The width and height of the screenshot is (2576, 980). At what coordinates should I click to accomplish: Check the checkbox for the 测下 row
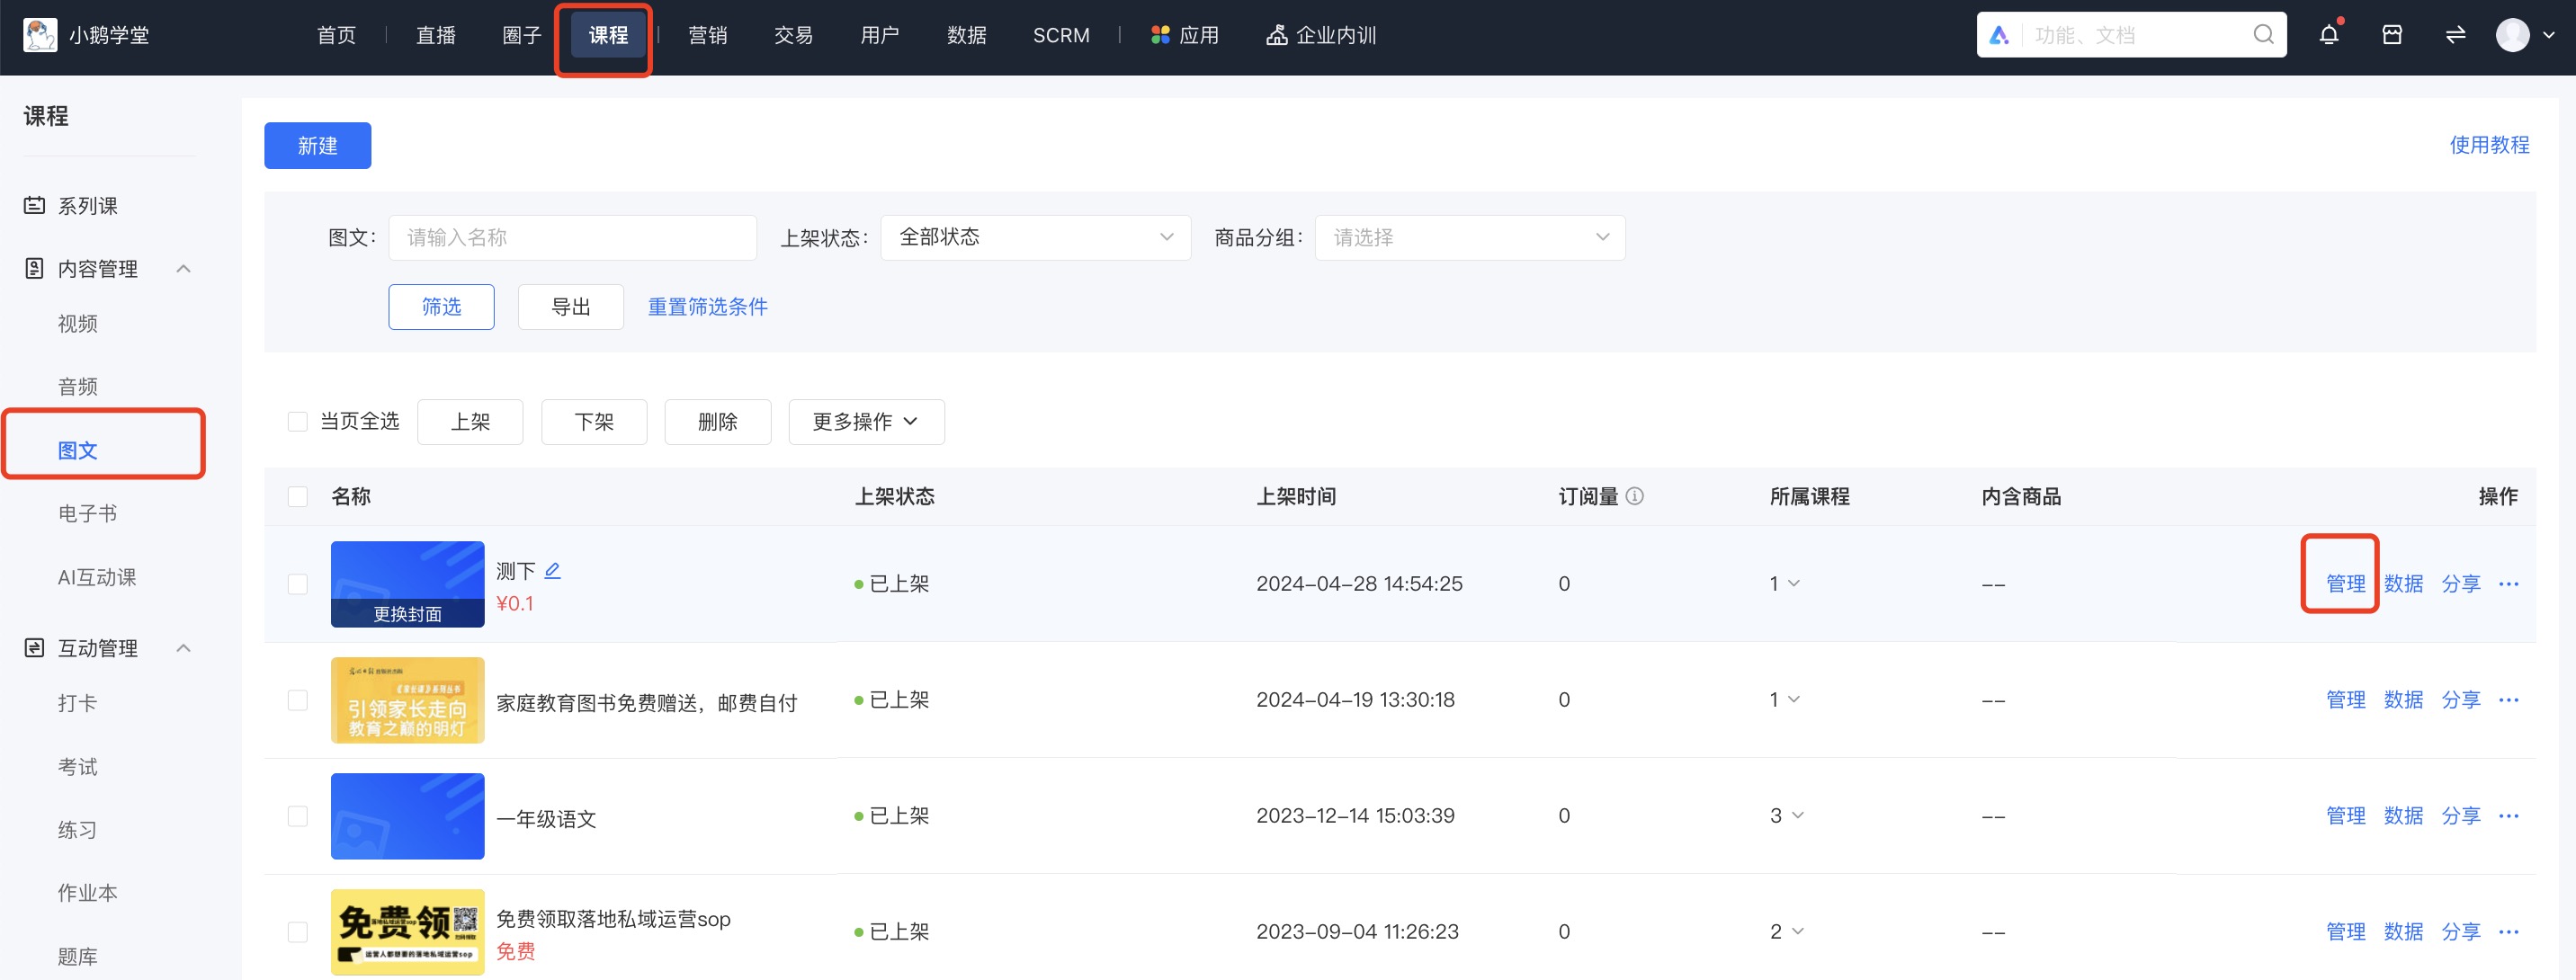(x=297, y=584)
